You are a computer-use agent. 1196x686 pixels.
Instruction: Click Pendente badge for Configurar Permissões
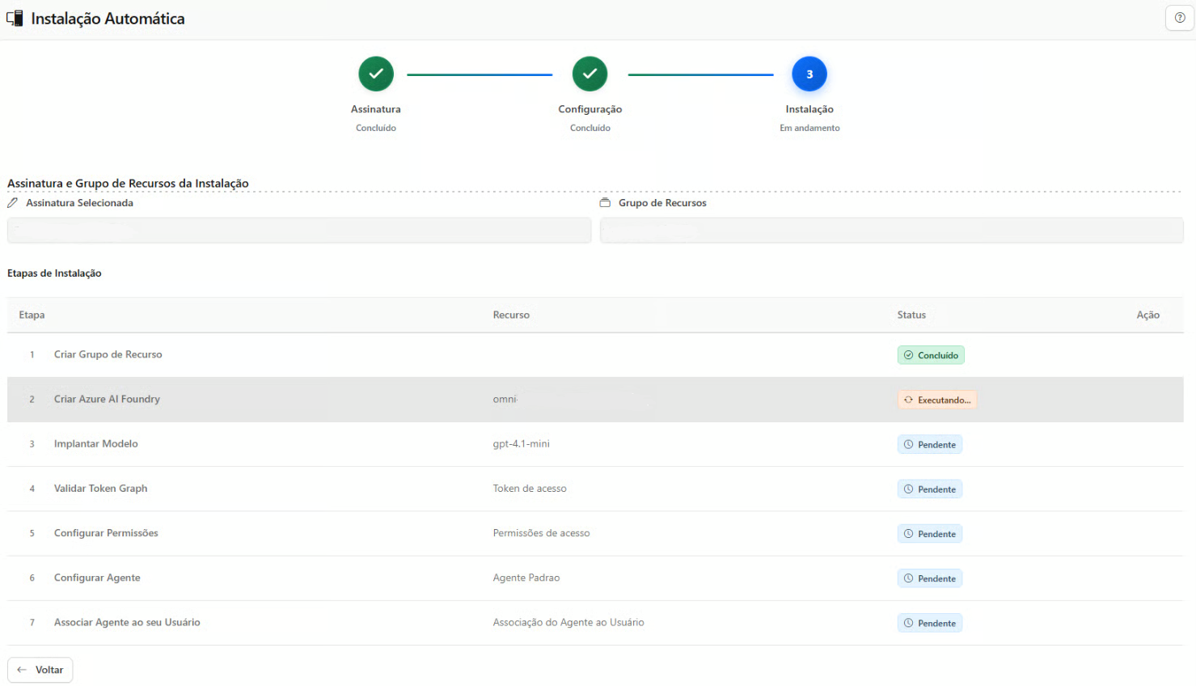(x=929, y=534)
